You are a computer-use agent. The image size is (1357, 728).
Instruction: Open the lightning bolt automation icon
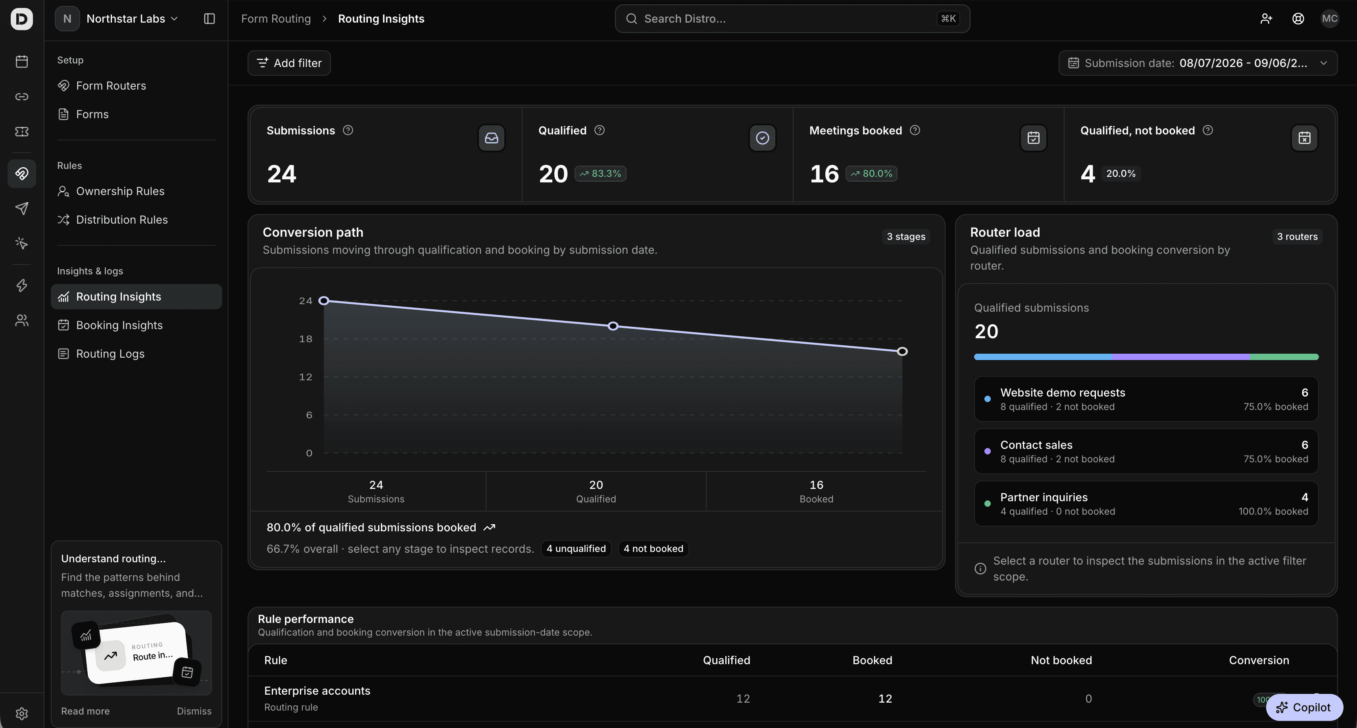click(21, 285)
